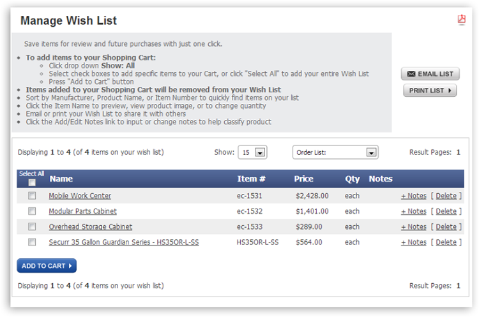Delete the HS35OR-L-SS item from wish list
The image size is (479, 317).
[446, 242]
